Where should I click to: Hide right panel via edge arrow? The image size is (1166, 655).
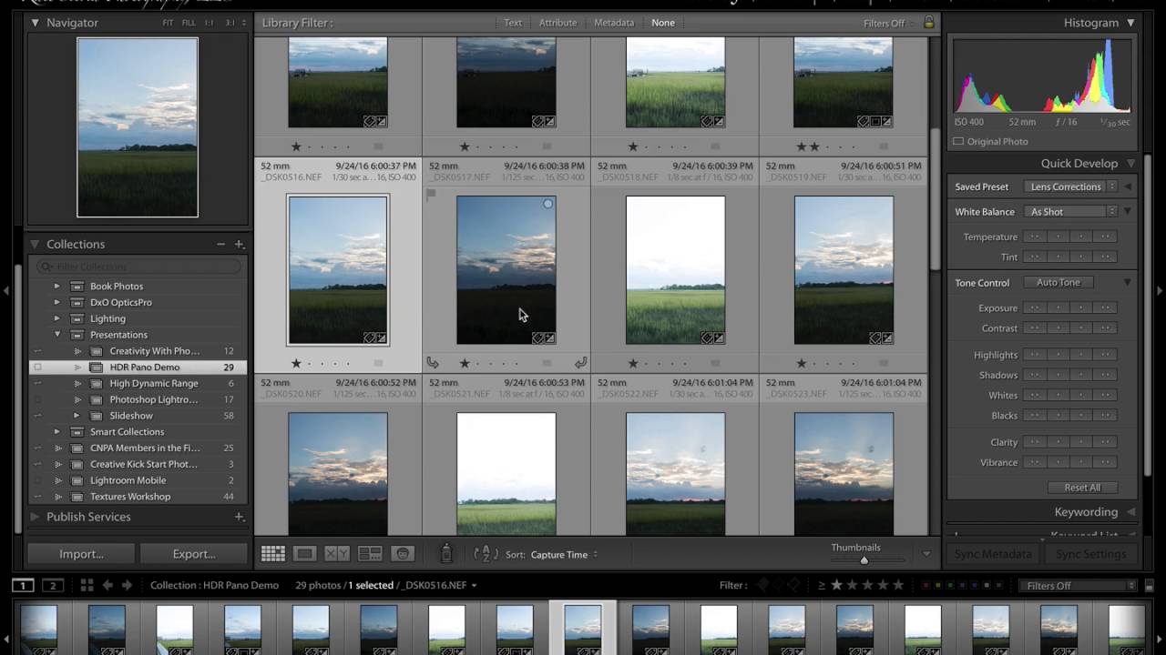point(1160,291)
